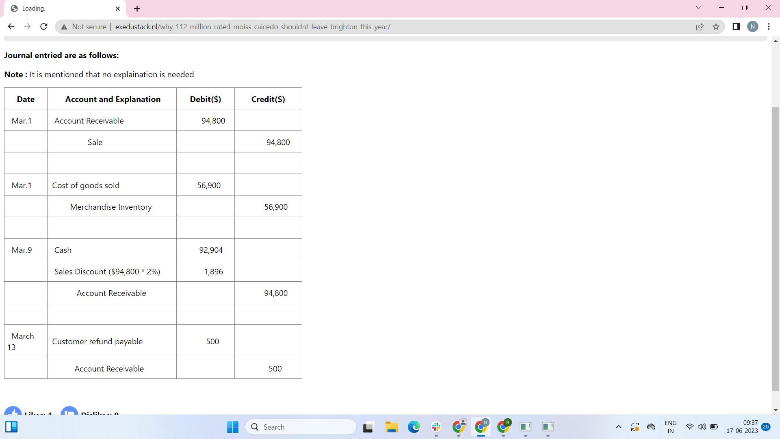Bookmark this tab with star icon
Image resolution: width=780 pixels, height=439 pixels.
pos(716,27)
